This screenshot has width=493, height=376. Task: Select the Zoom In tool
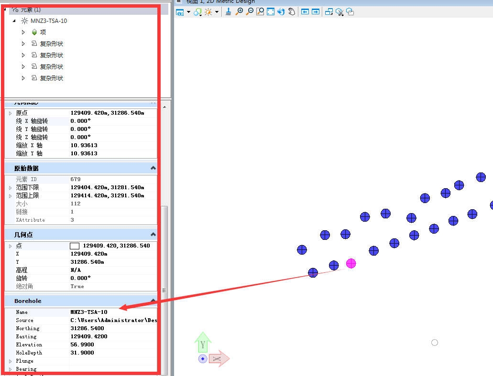pyautogui.click(x=239, y=12)
